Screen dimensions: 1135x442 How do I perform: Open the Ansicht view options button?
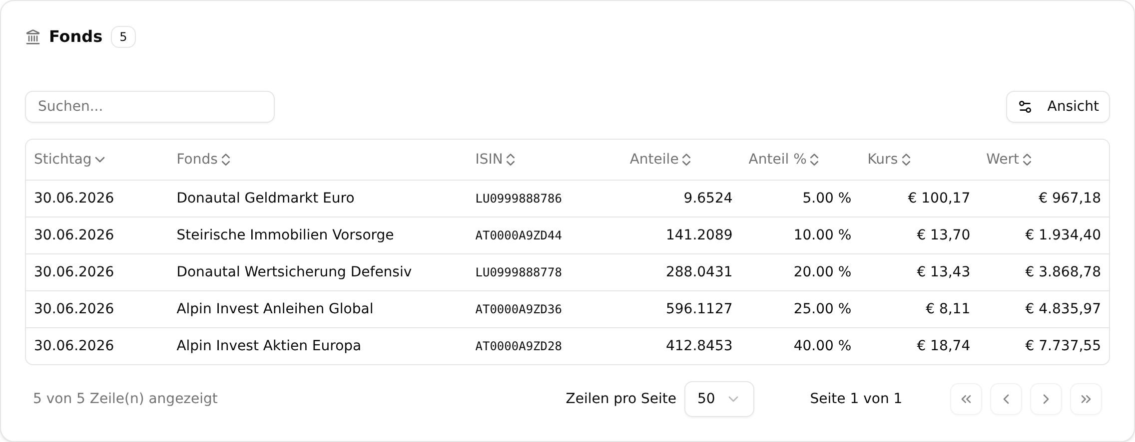point(1058,107)
